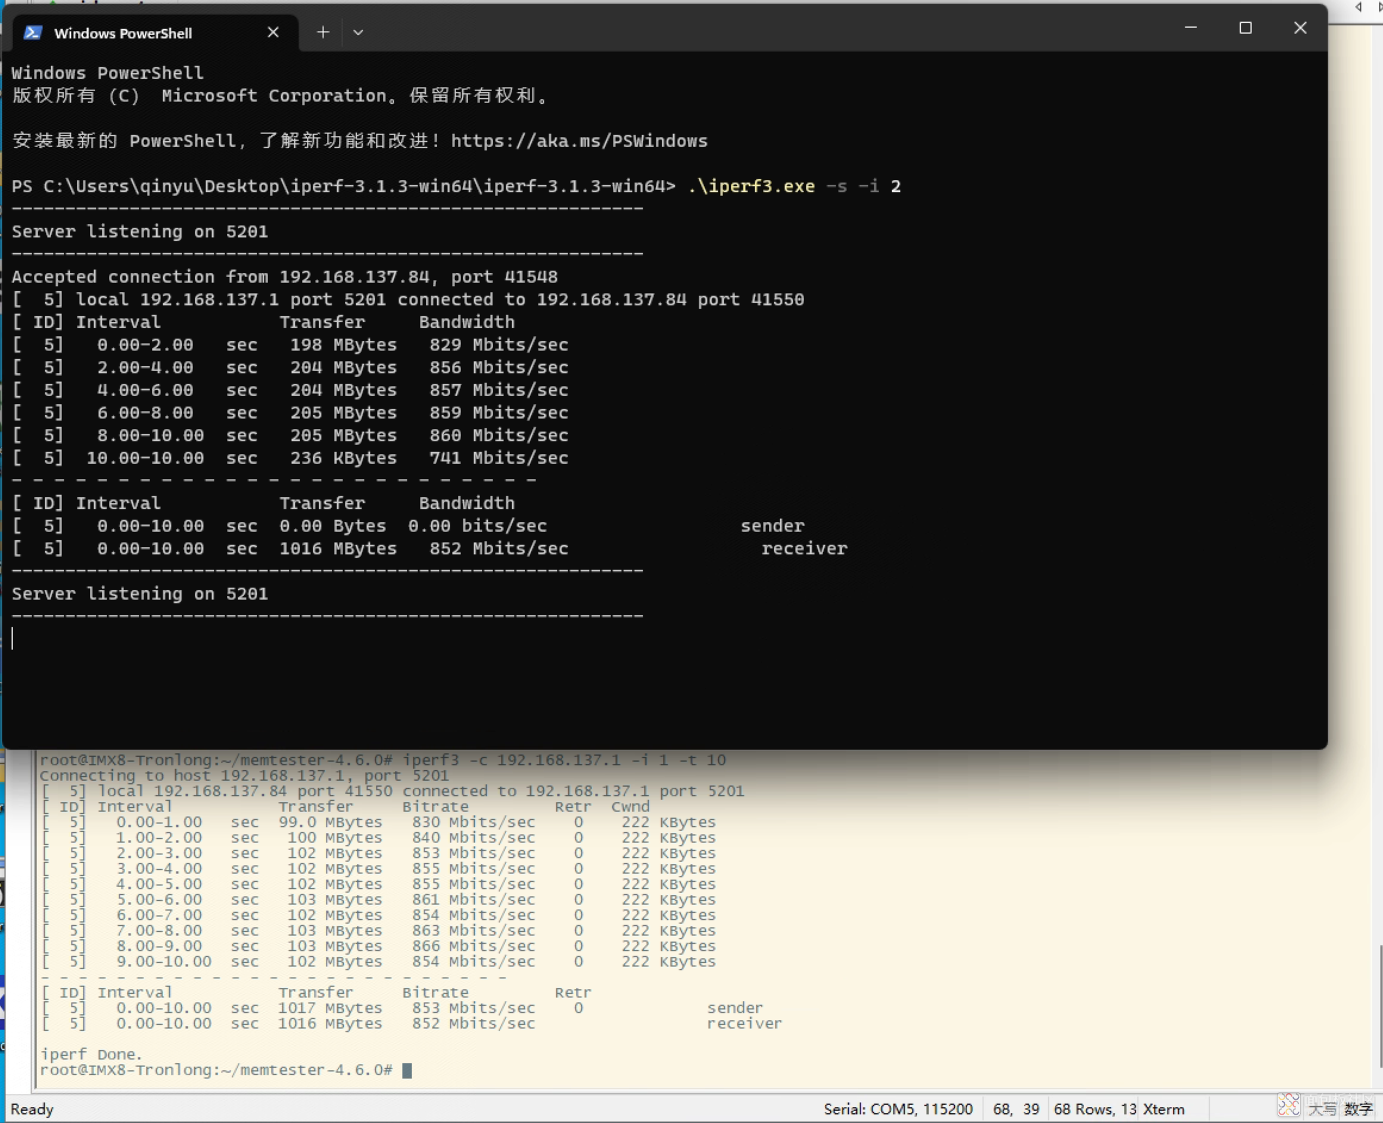Click the 840 Mbits/sec bitrate in serial terminal
The height and width of the screenshot is (1123, 1383).
[474, 837]
